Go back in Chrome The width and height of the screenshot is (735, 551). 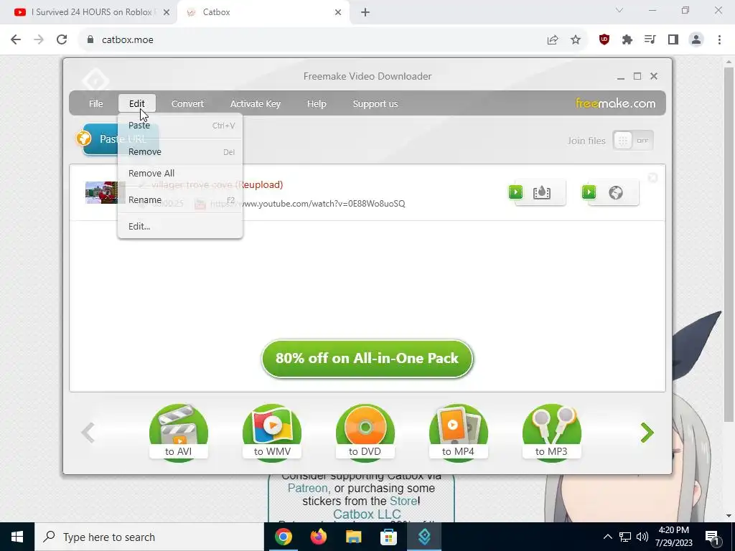16,40
